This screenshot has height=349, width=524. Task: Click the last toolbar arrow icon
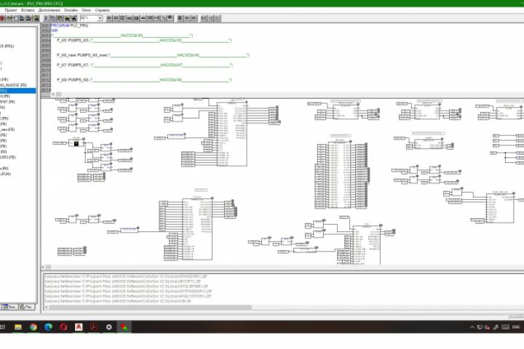[x=217, y=18]
